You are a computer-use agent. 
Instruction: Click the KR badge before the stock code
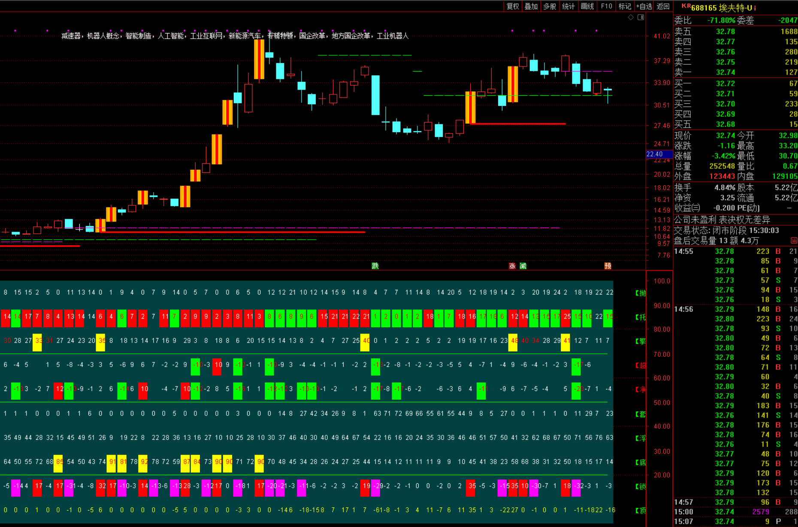click(x=686, y=6)
